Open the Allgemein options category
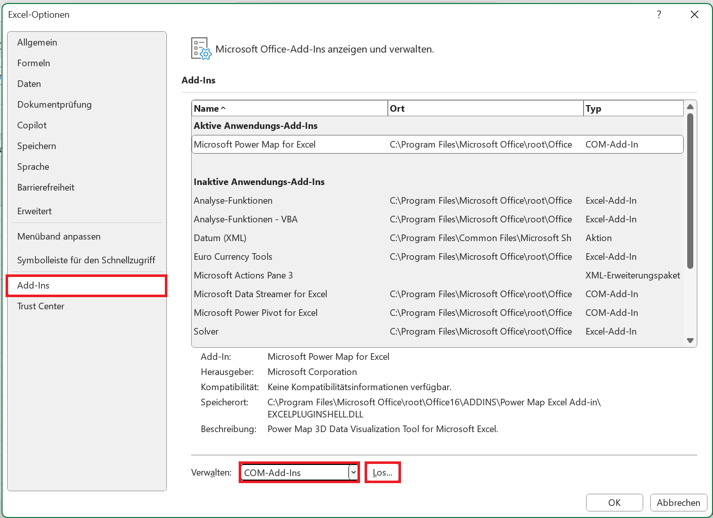The width and height of the screenshot is (713, 518). point(87,42)
